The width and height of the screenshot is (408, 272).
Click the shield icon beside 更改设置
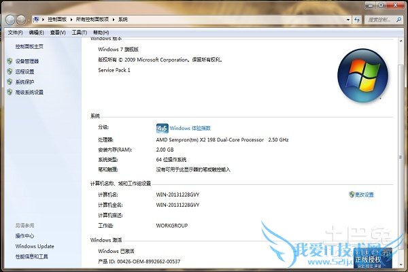[x=352, y=194]
